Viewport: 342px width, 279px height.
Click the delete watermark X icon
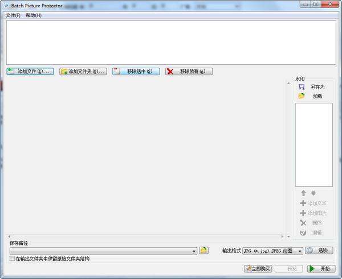pyautogui.click(x=303, y=223)
